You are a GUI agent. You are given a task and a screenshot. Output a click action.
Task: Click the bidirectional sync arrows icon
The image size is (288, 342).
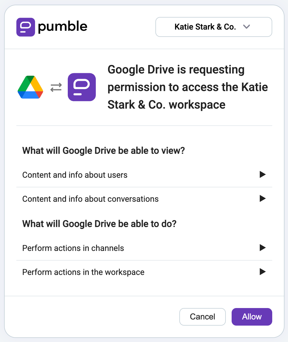(x=56, y=87)
